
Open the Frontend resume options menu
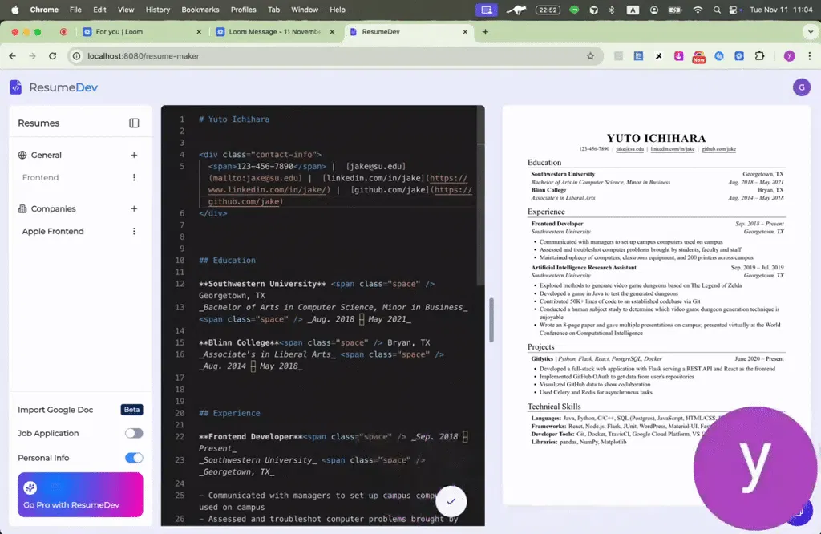point(134,177)
